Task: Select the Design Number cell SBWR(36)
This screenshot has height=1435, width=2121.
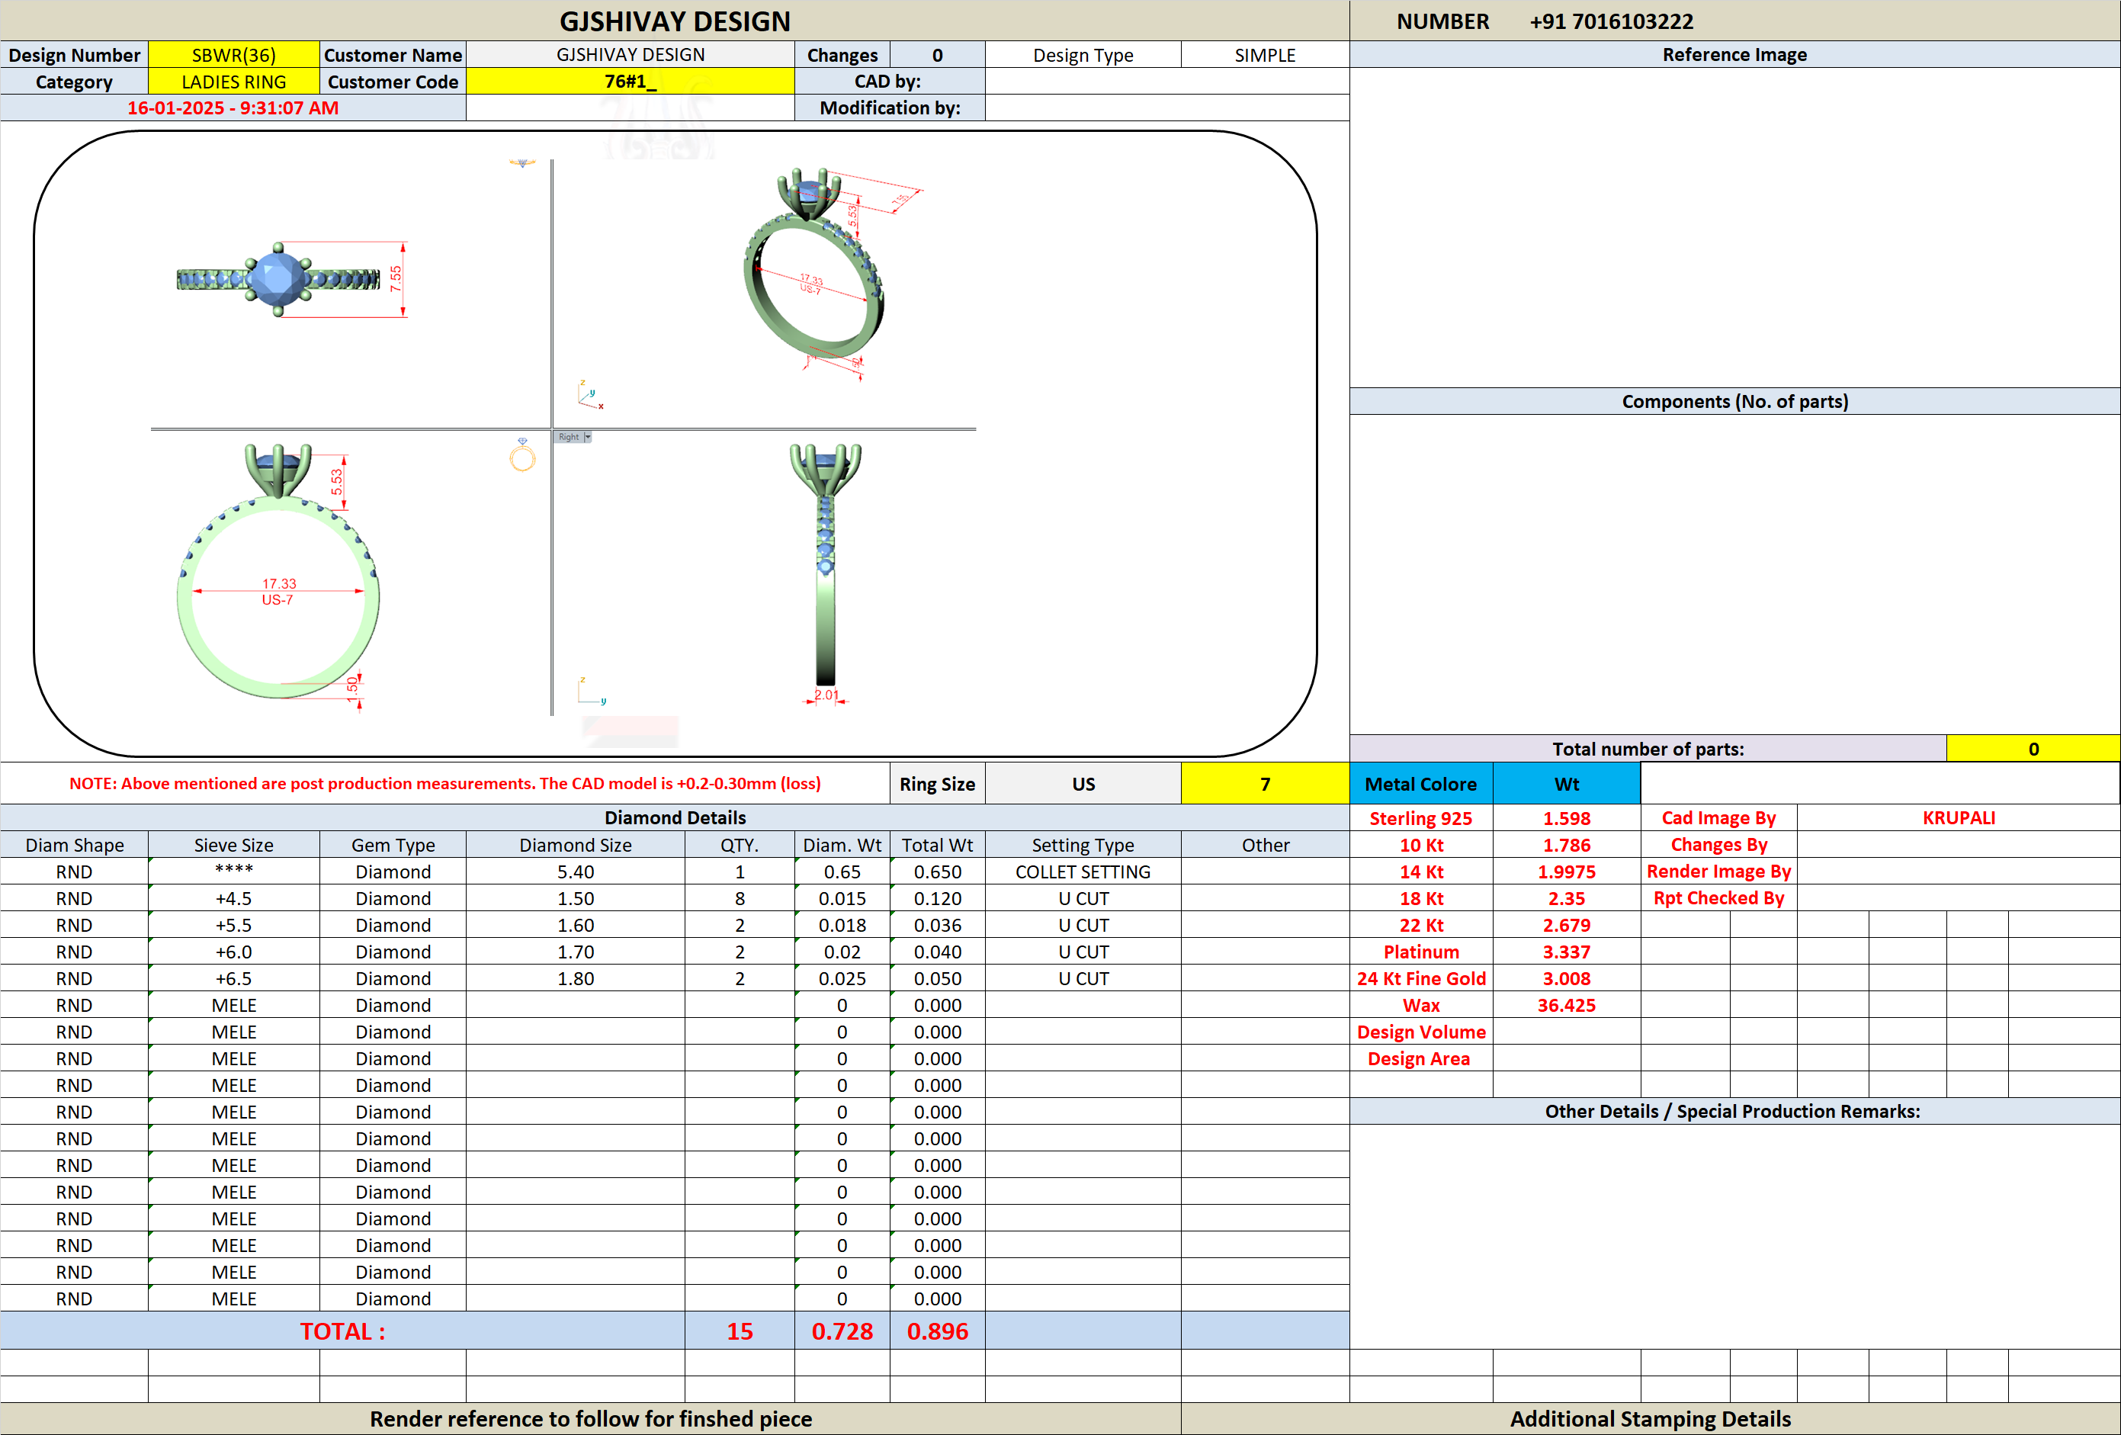Action: [x=233, y=55]
